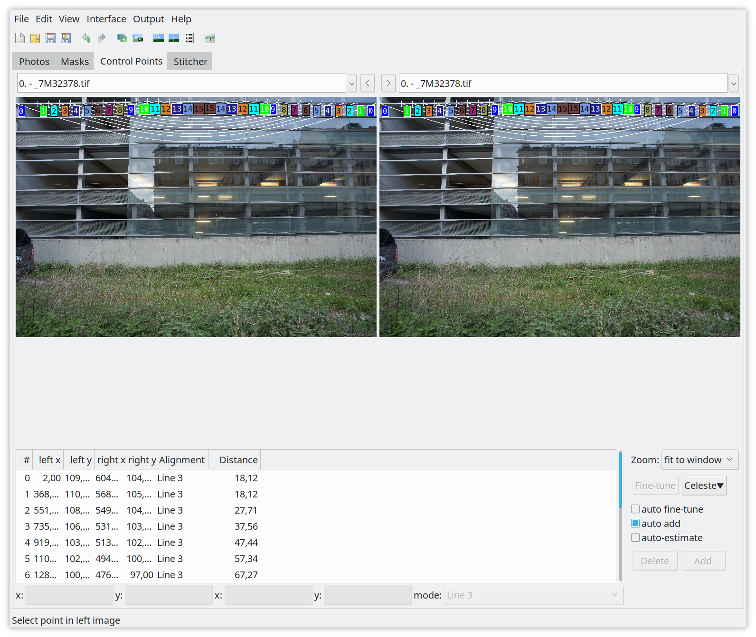Show the control points list icon

point(189,38)
